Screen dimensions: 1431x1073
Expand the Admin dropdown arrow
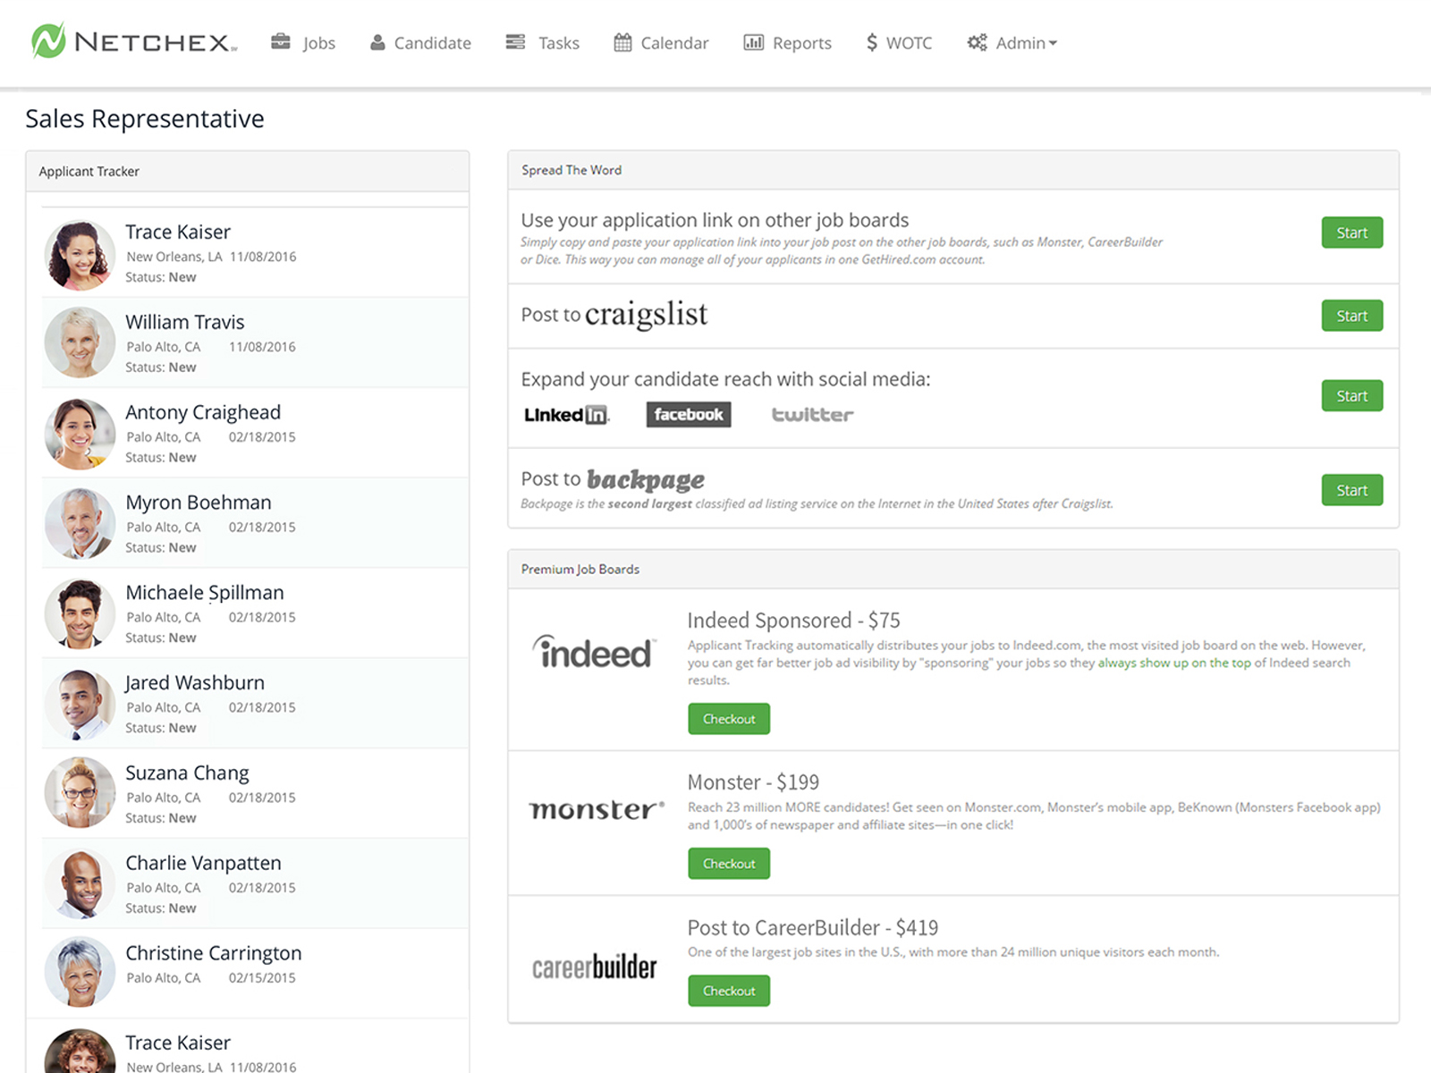coord(1053,43)
